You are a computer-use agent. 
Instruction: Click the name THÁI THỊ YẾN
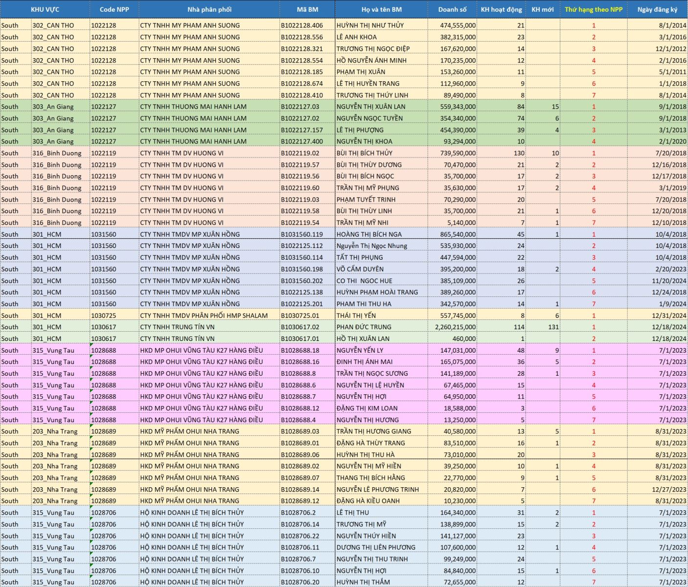coord(356,316)
